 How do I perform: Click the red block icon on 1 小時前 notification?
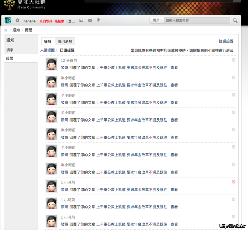[x=233, y=182]
